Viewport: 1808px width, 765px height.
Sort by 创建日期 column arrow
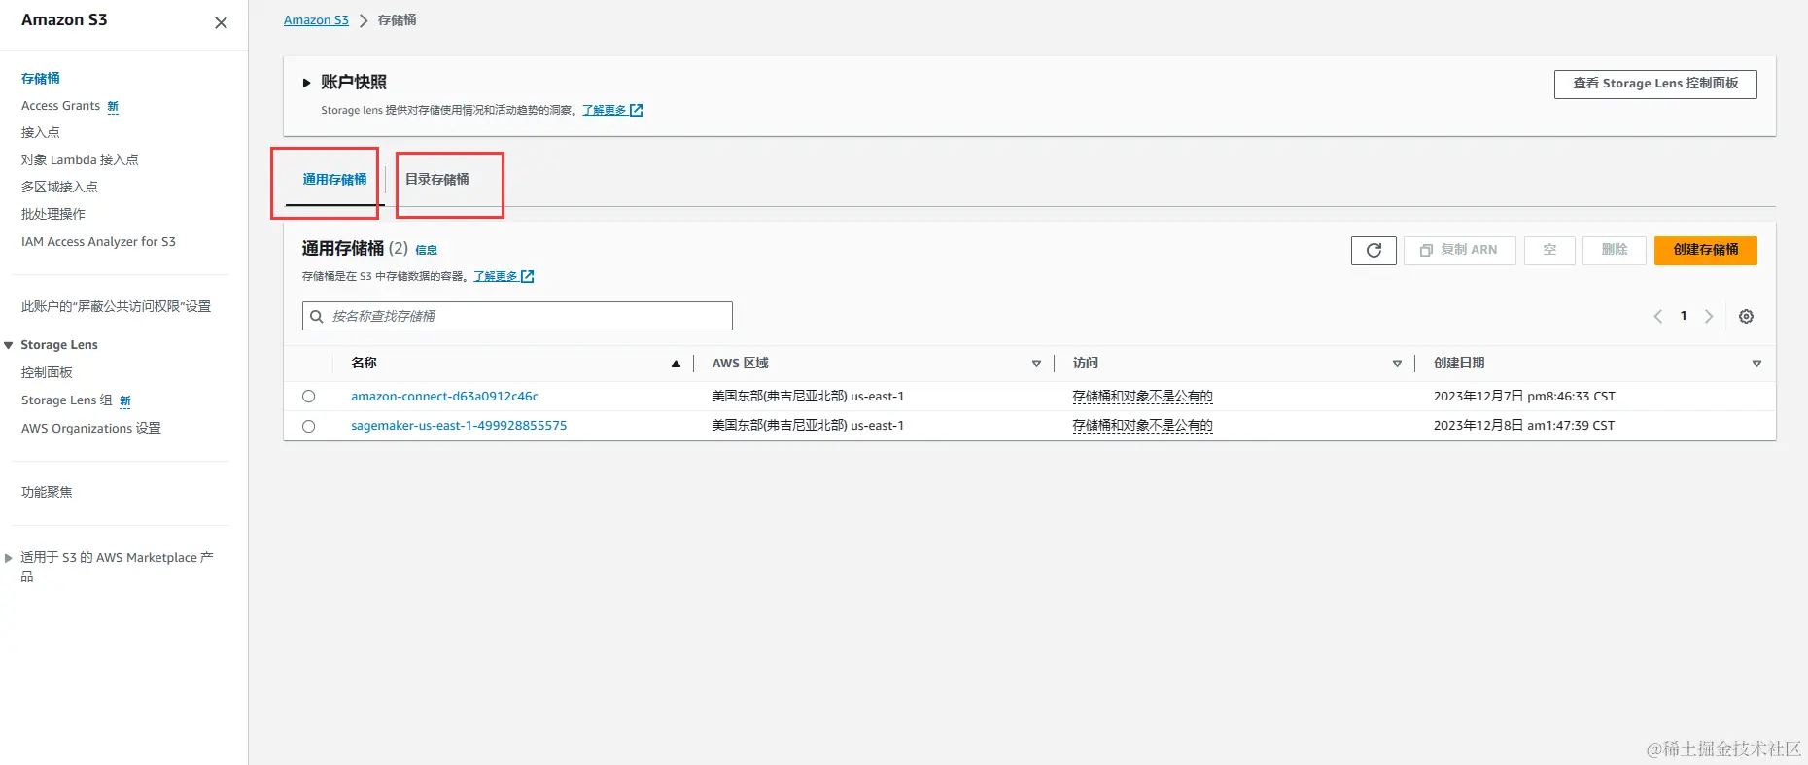[1756, 364]
